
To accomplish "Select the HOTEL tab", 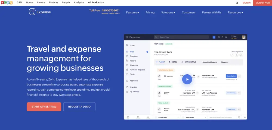I will click(x=173, y=62).
